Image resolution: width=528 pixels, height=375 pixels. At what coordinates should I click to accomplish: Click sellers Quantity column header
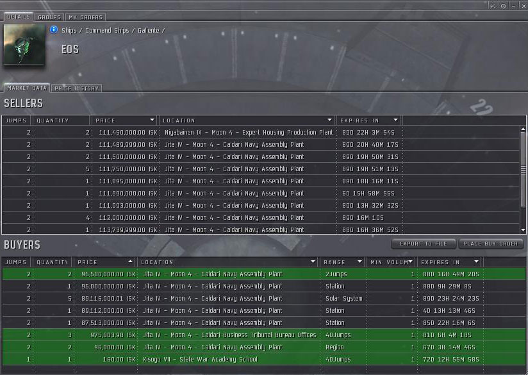click(x=62, y=121)
